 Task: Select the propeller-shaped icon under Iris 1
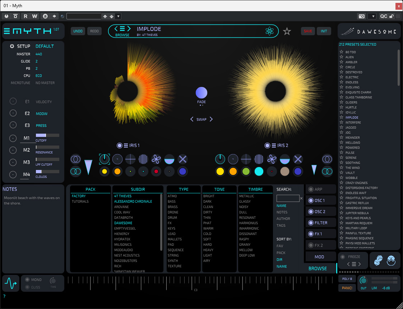click(156, 159)
